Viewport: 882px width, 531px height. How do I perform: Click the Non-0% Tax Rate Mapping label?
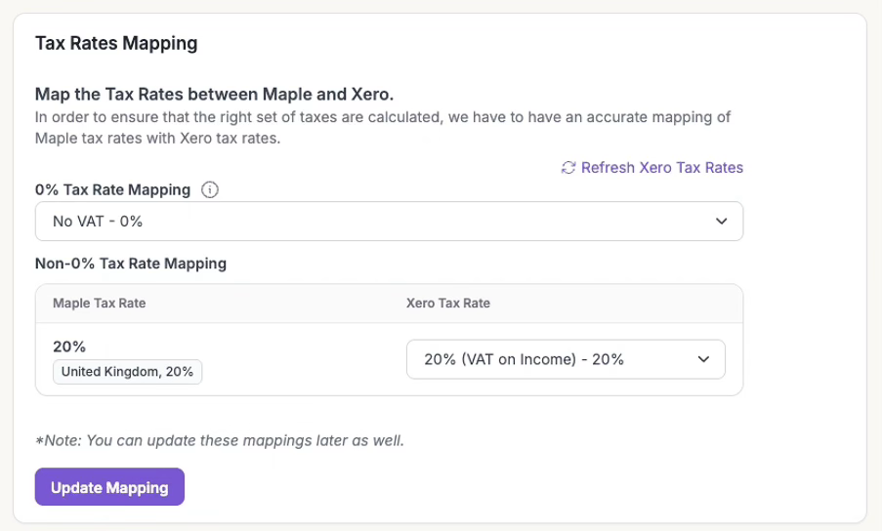tap(131, 264)
